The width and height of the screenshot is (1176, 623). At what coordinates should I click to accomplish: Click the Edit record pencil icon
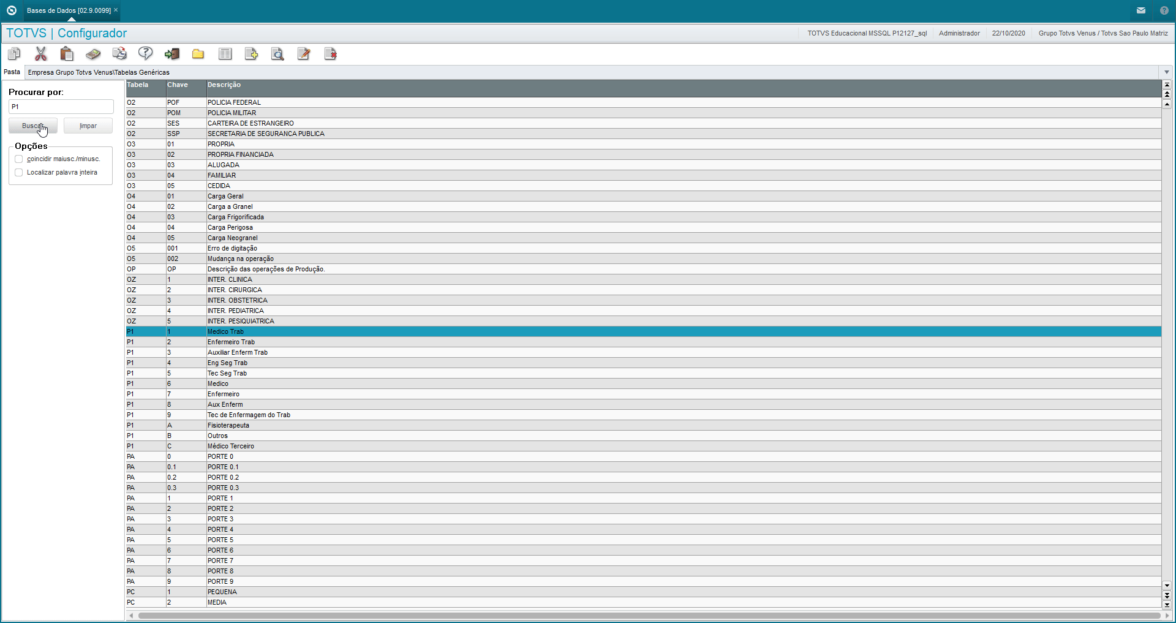[304, 54]
